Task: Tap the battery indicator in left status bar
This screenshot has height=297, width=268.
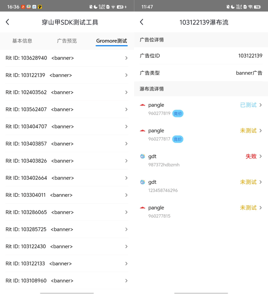Action: 120,7
